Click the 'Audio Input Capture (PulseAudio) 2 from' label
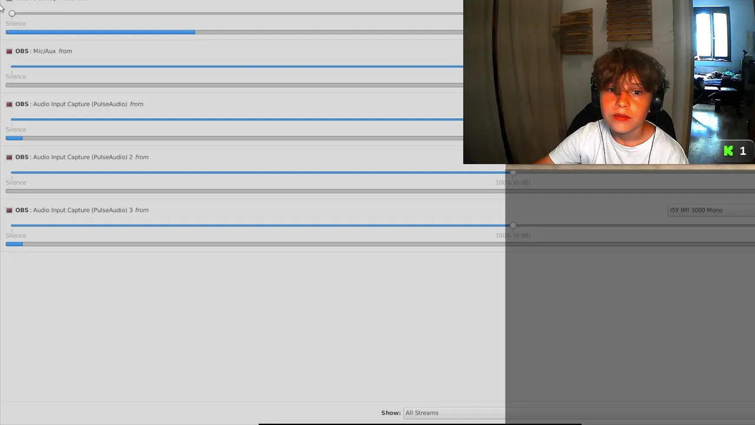This screenshot has height=425, width=755. click(91, 158)
